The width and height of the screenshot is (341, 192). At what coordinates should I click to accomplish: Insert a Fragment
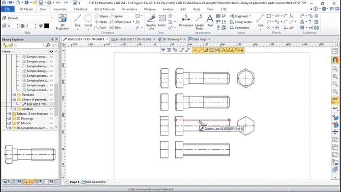pyautogui.click(x=239, y=16)
